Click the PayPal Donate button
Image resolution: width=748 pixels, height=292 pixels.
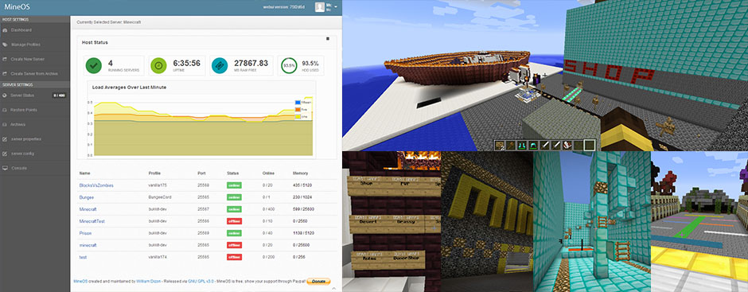click(318, 282)
